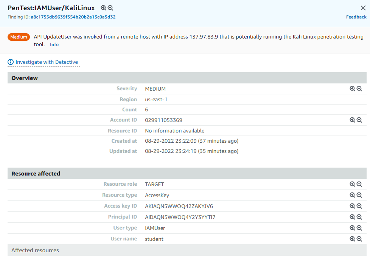Image resolution: width=370 pixels, height=265 pixels.
Task: Click 'No information available' Resource ID value
Action: [x=175, y=131]
